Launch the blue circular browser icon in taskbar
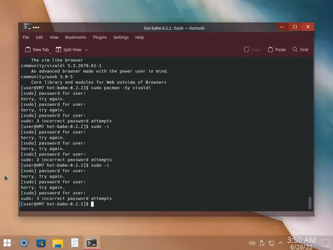 pos(24,243)
